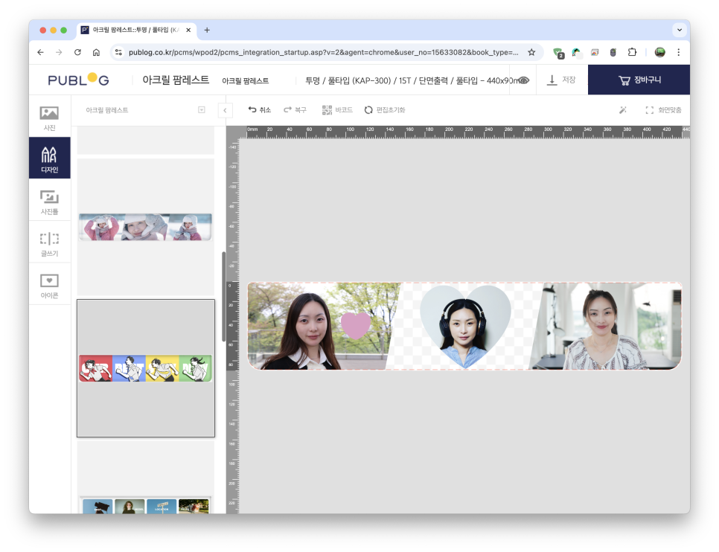Open the 글쓰기 (text) sidebar tool

pyautogui.click(x=50, y=243)
